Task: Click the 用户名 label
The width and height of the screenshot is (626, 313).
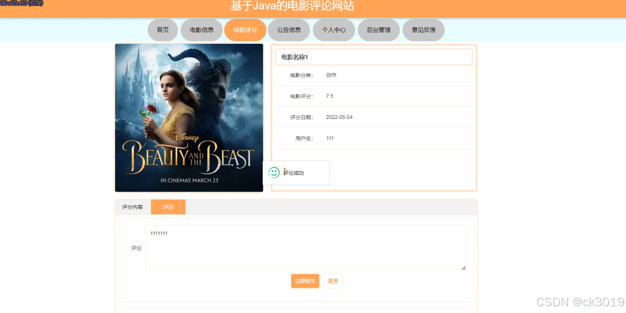Action: pyautogui.click(x=304, y=138)
